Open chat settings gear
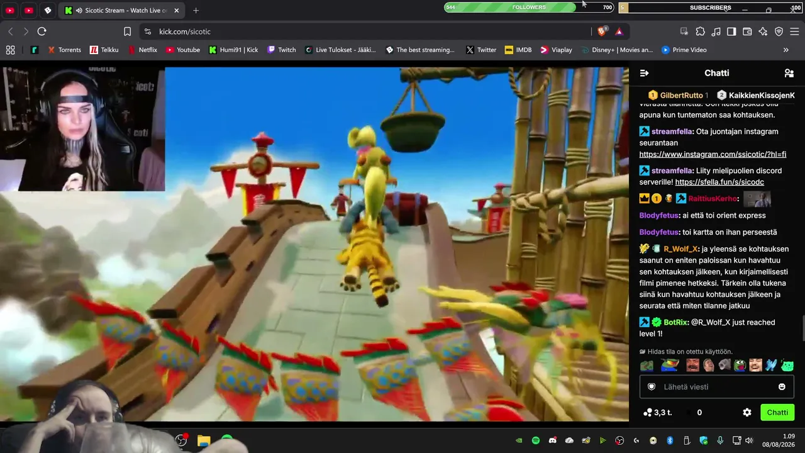Screen dimensions: 805x453 pyautogui.click(x=747, y=413)
